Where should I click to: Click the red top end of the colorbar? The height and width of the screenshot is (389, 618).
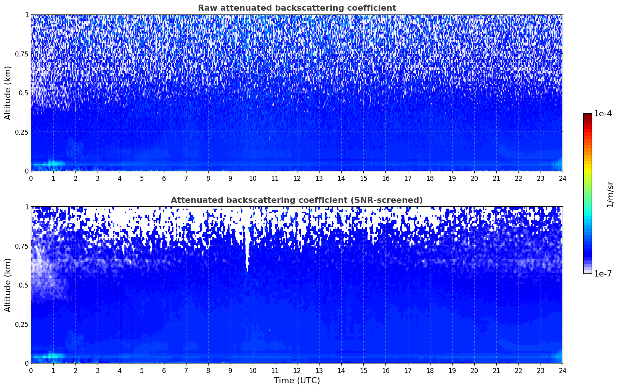pos(588,116)
